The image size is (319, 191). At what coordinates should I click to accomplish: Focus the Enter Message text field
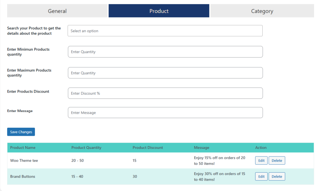(165, 112)
